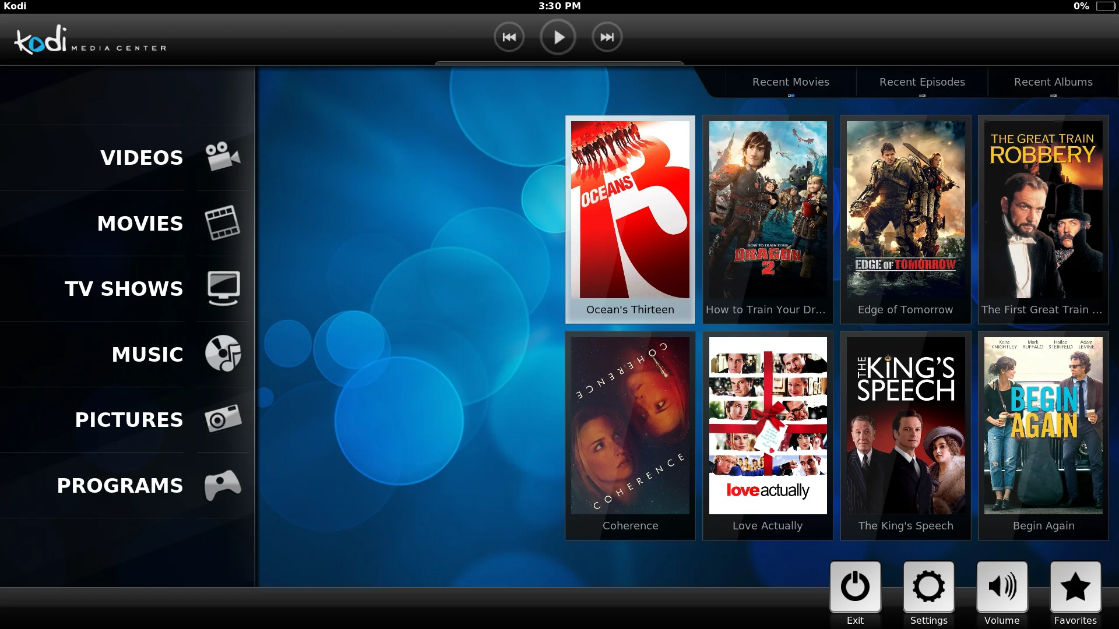Click the Pictures camera icon

coord(223,419)
